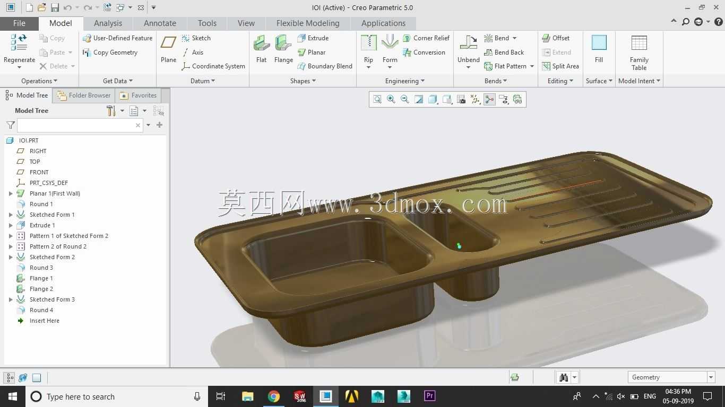
Task: Click the Open folder icon in quick access toolbar
Action: point(42,7)
